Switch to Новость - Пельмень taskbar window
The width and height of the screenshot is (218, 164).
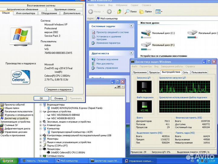tap(37, 161)
